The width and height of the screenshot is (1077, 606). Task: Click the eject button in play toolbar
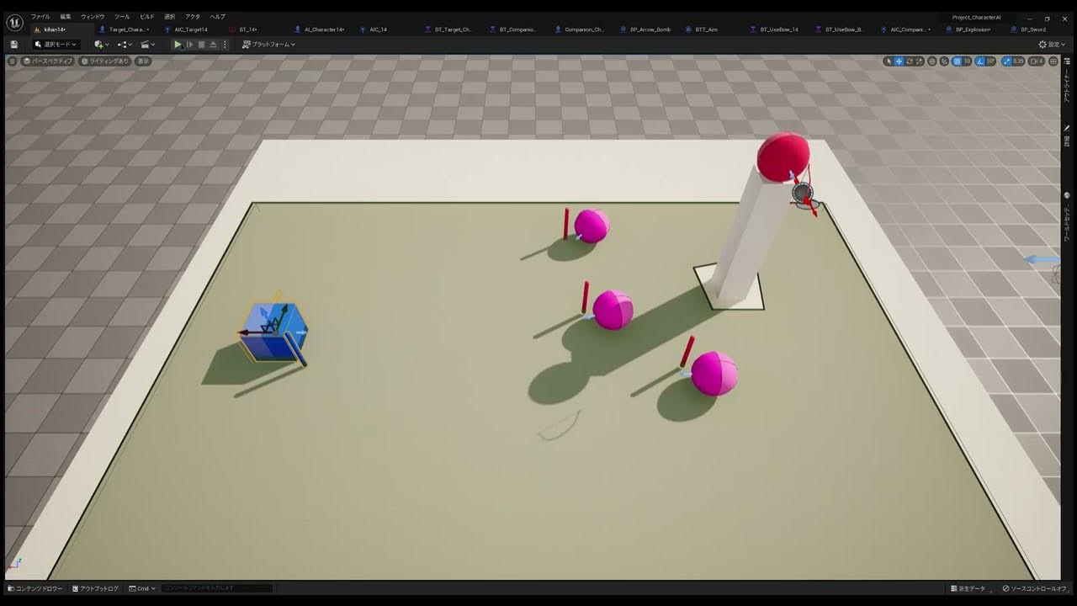click(x=213, y=45)
